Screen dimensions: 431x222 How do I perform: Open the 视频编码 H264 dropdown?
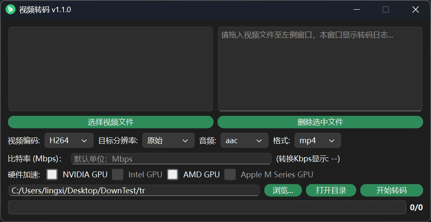click(69, 141)
